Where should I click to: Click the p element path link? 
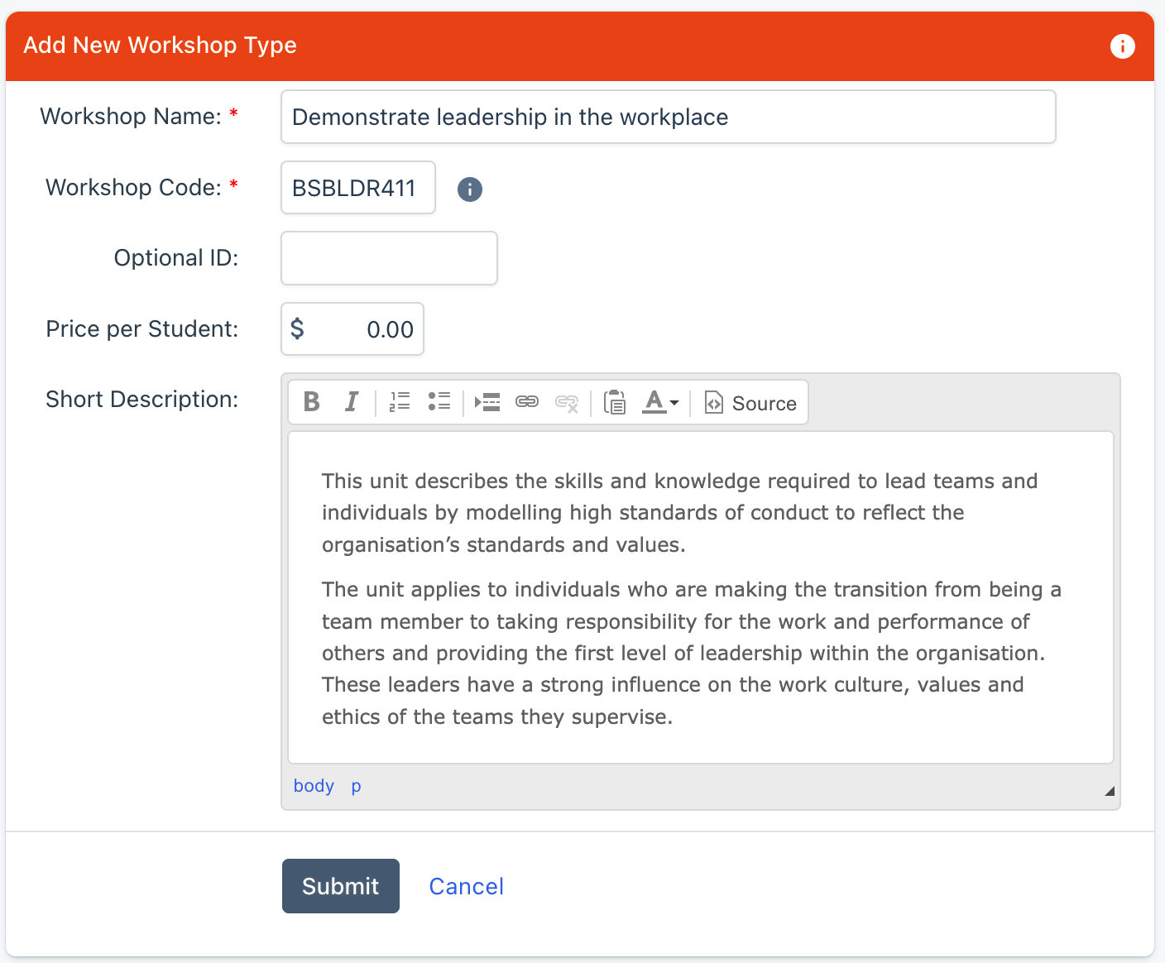tap(356, 786)
